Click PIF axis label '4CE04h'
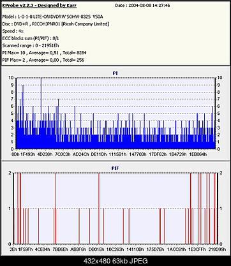The image size is (231, 266). click(x=43, y=249)
